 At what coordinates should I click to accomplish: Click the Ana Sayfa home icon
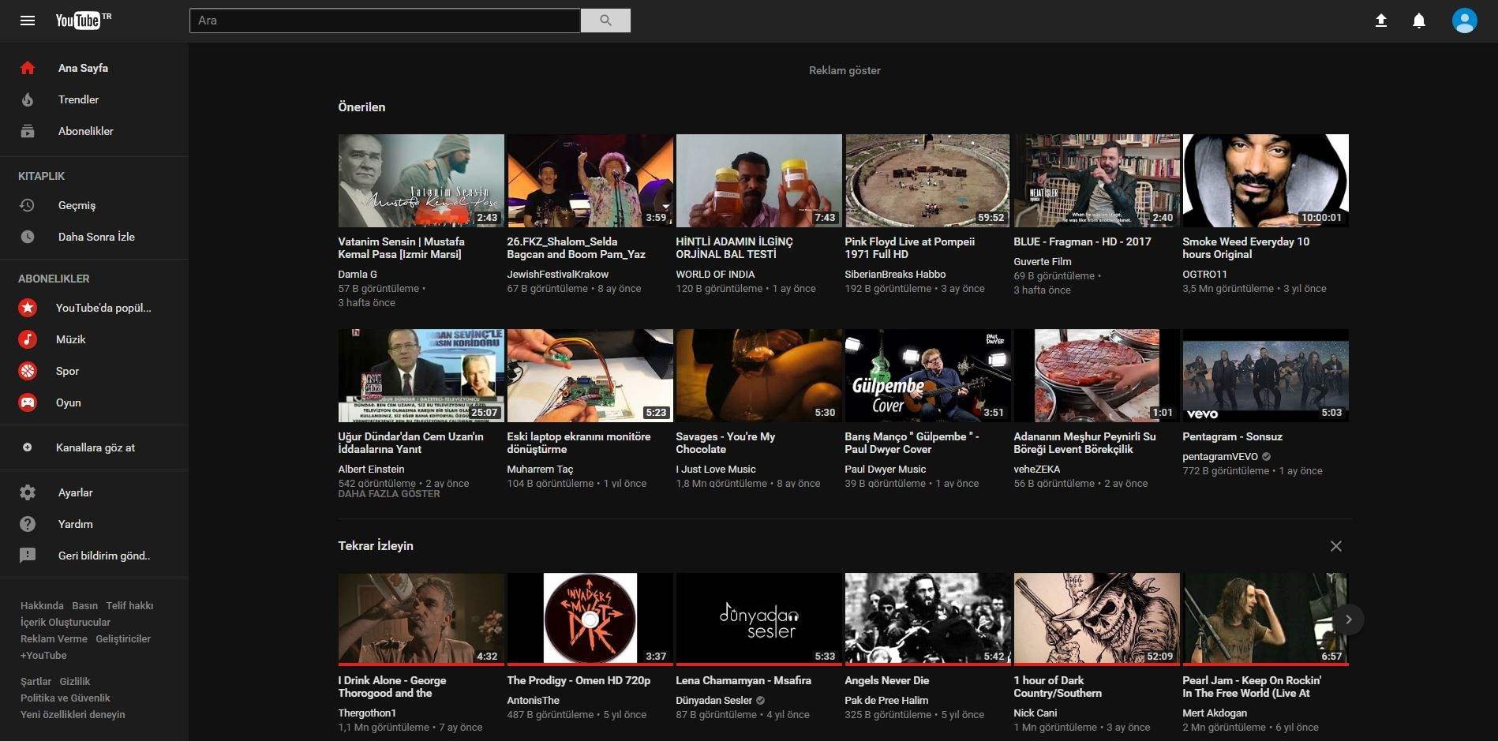[x=28, y=68]
